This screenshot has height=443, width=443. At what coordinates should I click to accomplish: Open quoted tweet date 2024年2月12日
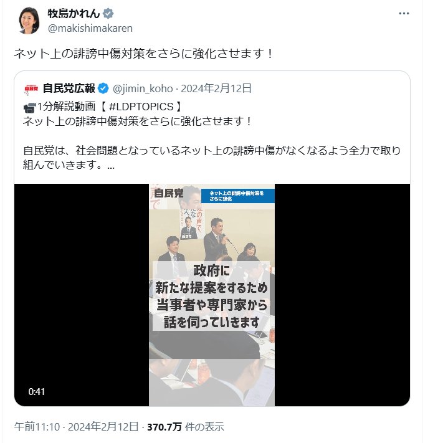tap(216, 88)
